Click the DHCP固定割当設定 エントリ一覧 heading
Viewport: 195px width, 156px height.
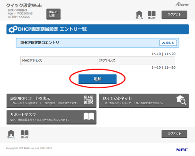pos(52,29)
